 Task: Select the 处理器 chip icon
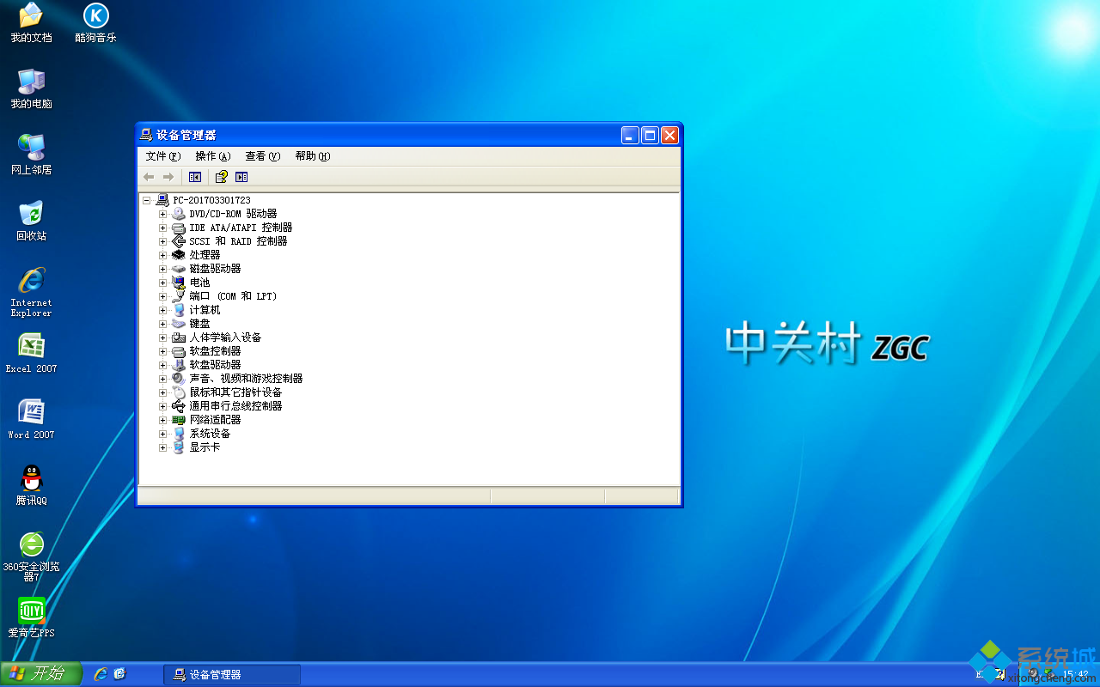pyautogui.click(x=179, y=255)
